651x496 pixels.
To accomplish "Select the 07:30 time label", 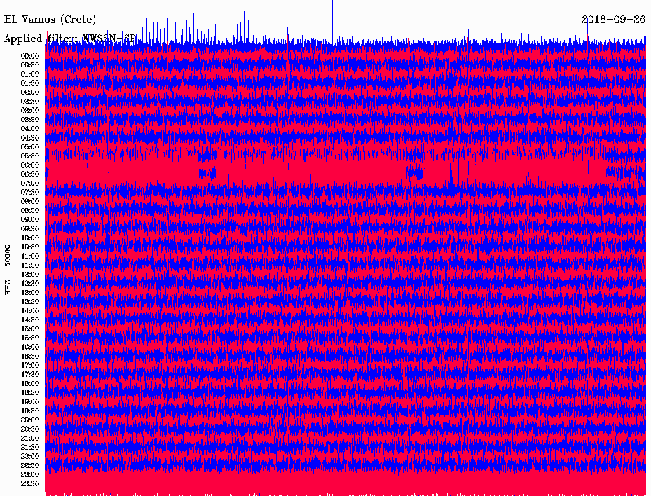I will pyautogui.click(x=30, y=192).
